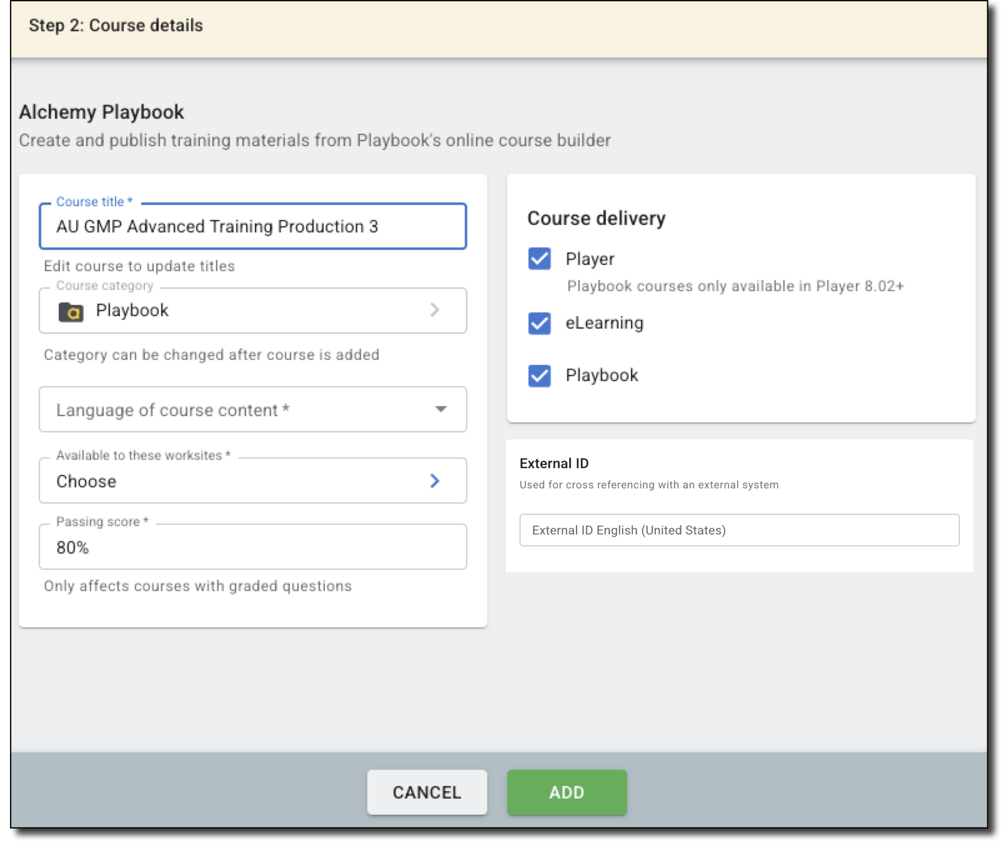Click the CANCEL button
This screenshot has height=841, width=1002.
427,792
